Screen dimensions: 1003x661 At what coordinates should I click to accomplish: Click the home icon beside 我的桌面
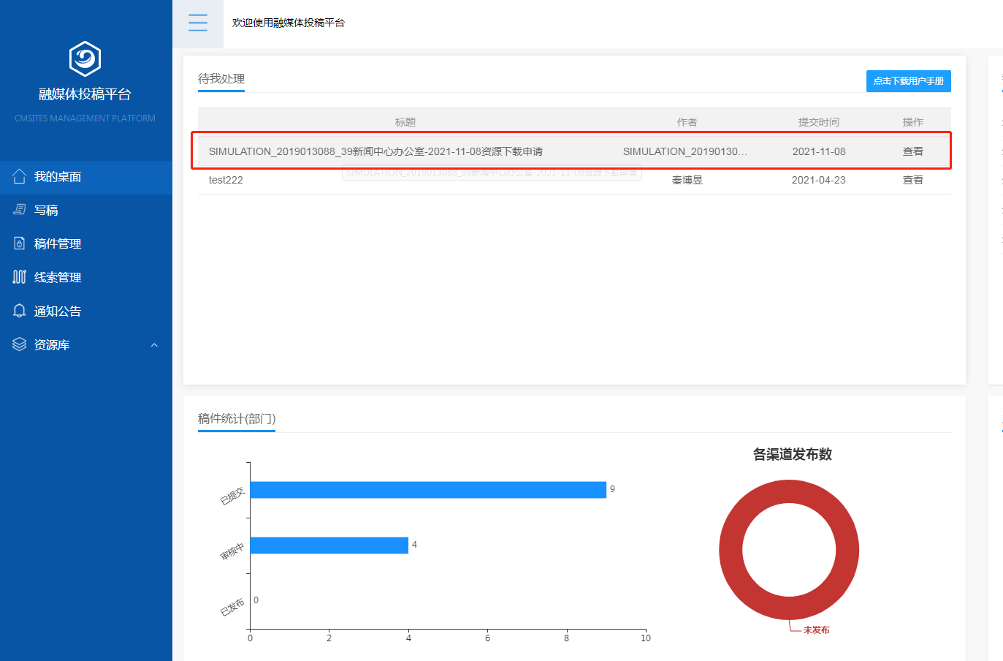click(20, 176)
